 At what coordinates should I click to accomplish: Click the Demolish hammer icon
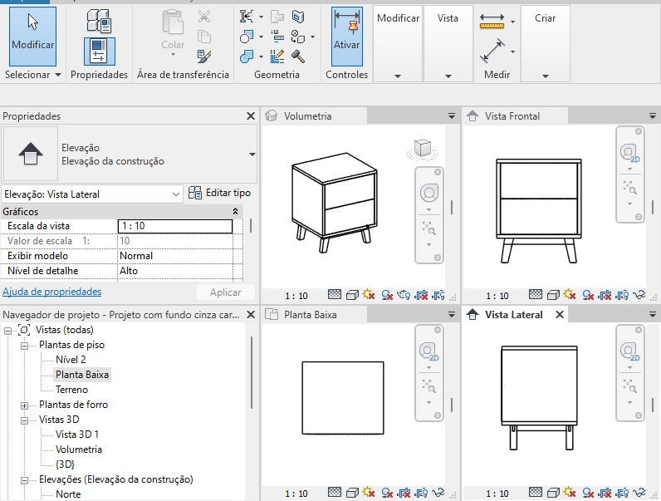click(x=297, y=56)
